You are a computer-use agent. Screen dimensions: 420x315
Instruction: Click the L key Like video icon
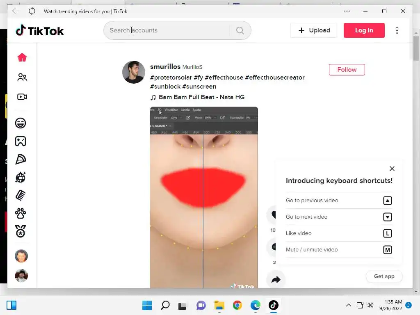coord(387,233)
